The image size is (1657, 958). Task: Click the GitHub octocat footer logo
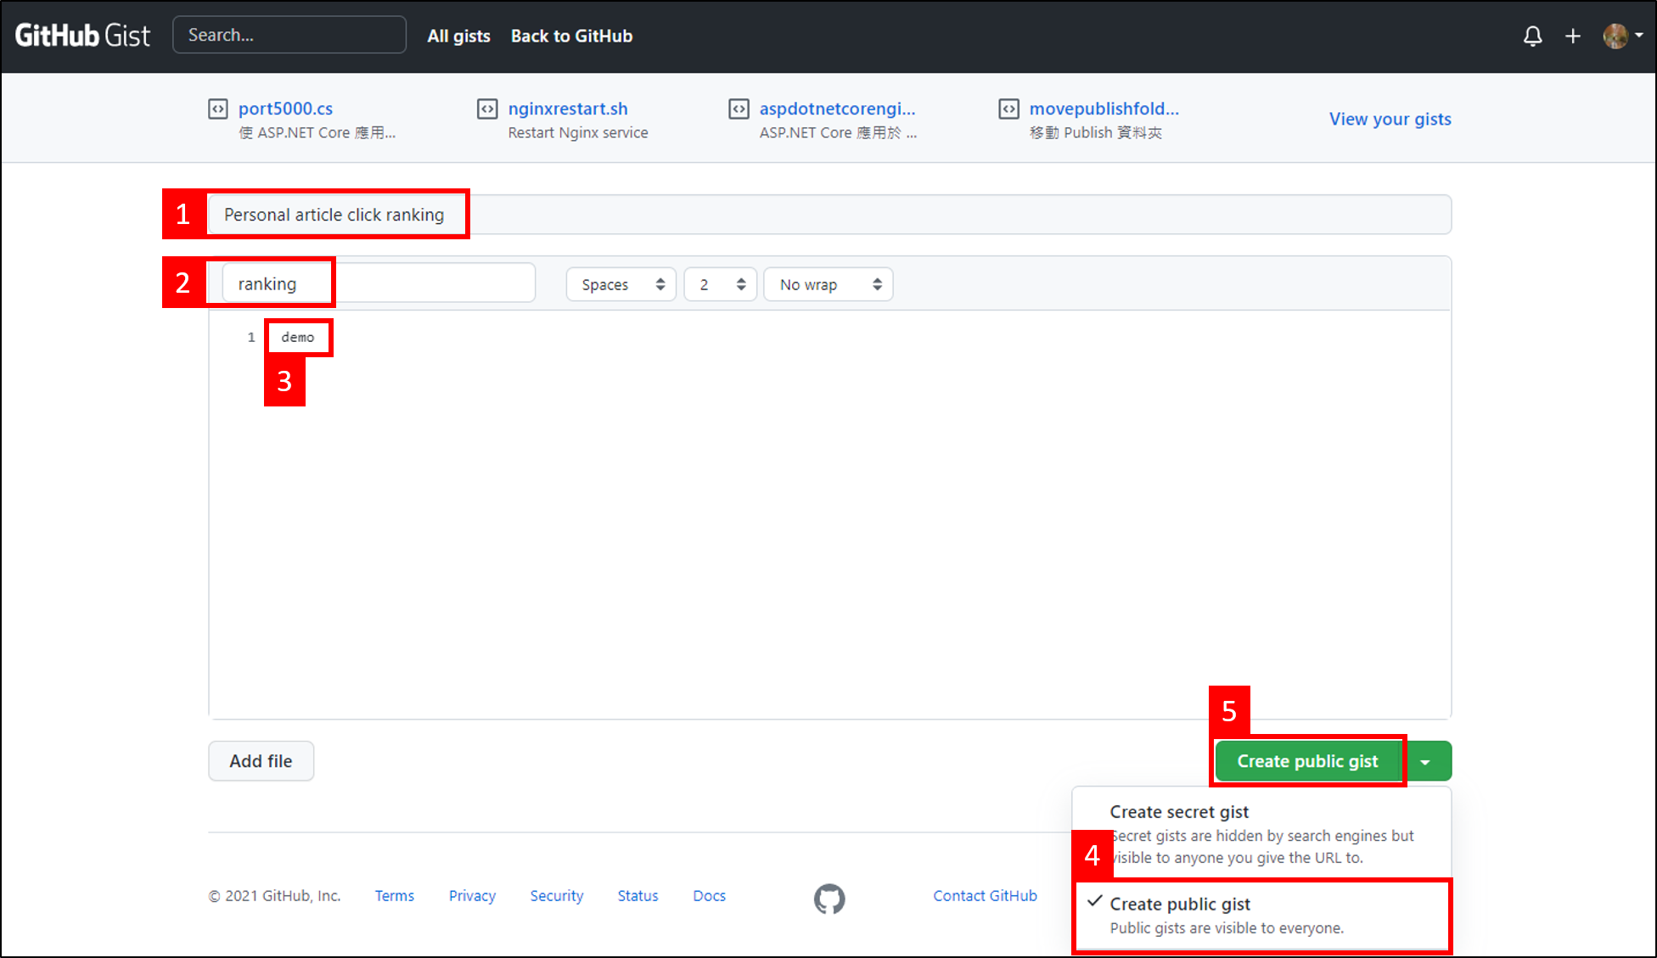(829, 899)
